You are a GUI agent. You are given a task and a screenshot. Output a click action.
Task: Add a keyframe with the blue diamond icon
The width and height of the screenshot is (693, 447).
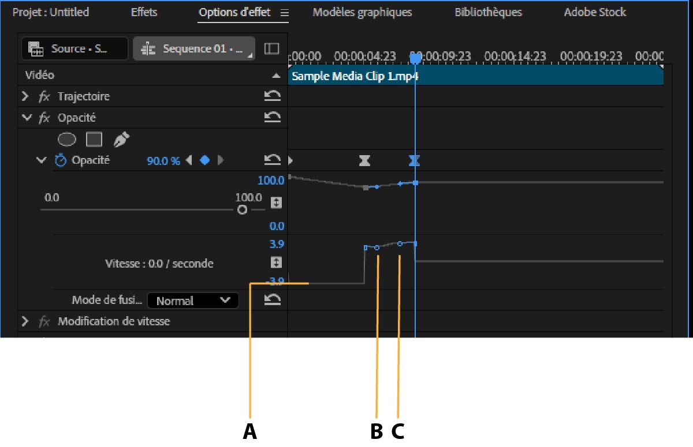pyautogui.click(x=204, y=160)
